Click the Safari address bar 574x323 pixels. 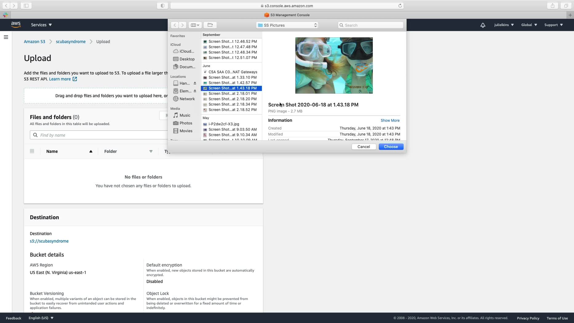point(287,6)
